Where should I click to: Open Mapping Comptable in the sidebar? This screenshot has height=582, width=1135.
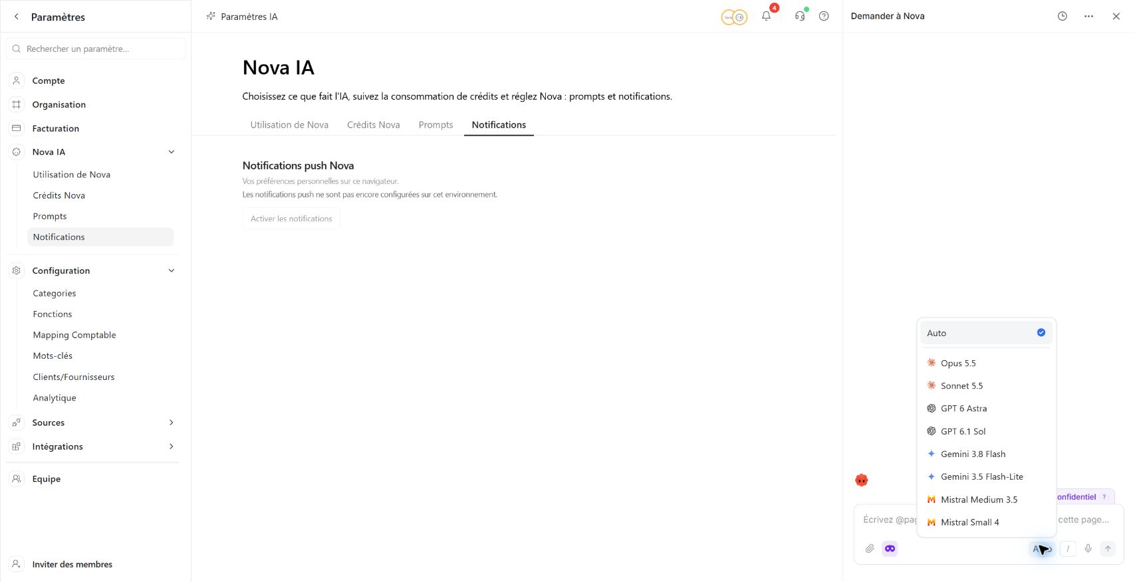point(74,336)
